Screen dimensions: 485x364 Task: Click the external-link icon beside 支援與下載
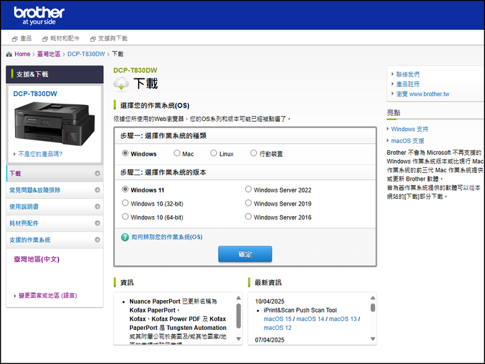click(93, 39)
